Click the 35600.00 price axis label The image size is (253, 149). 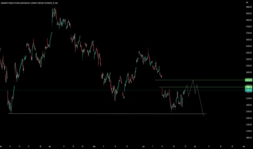[249, 59]
